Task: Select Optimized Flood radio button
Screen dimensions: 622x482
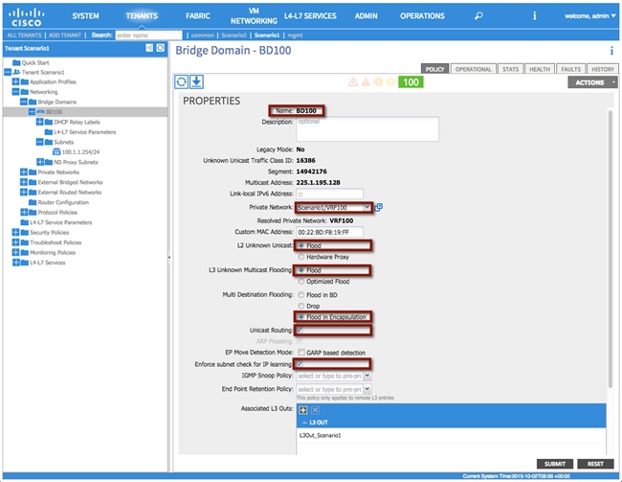Action: [301, 282]
